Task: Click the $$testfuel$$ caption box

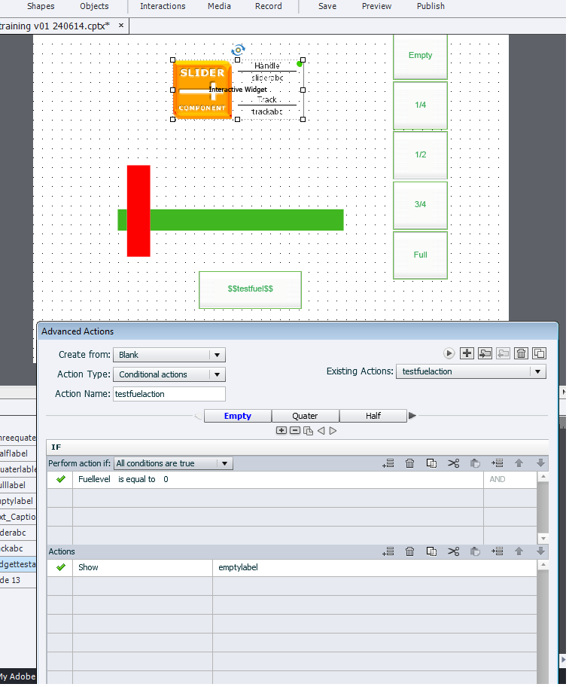Action: pyautogui.click(x=251, y=292)
